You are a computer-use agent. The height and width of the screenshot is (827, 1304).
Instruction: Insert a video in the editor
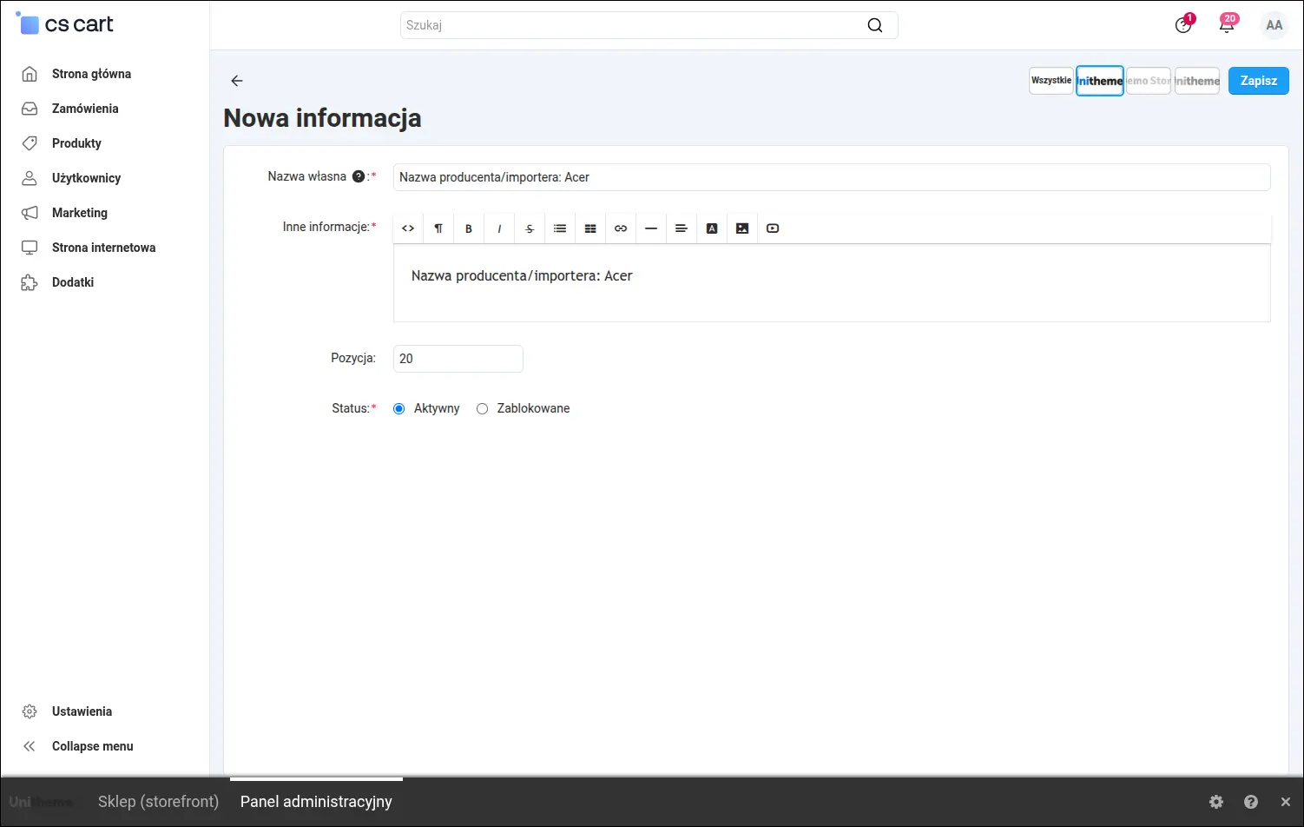773,228
